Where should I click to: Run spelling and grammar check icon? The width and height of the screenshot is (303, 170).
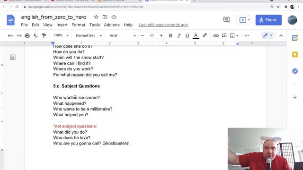(x=36, y=36)
